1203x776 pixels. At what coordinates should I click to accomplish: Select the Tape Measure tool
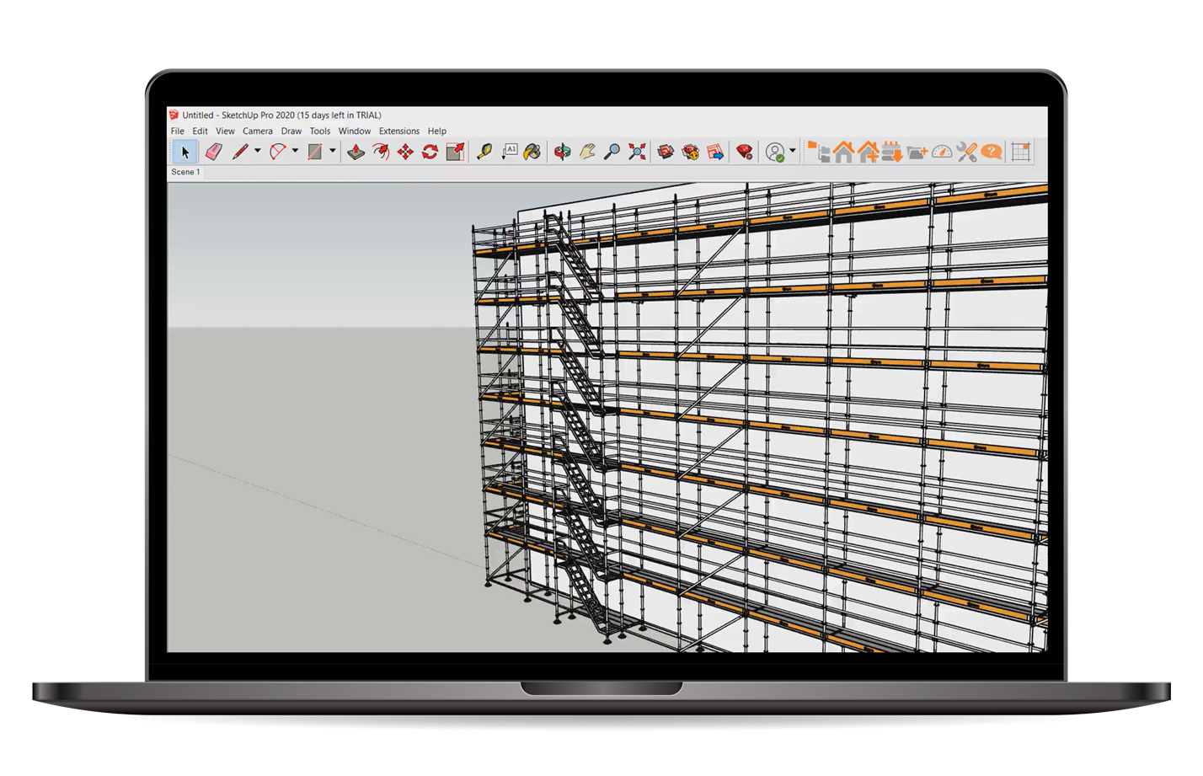(484, 152)
